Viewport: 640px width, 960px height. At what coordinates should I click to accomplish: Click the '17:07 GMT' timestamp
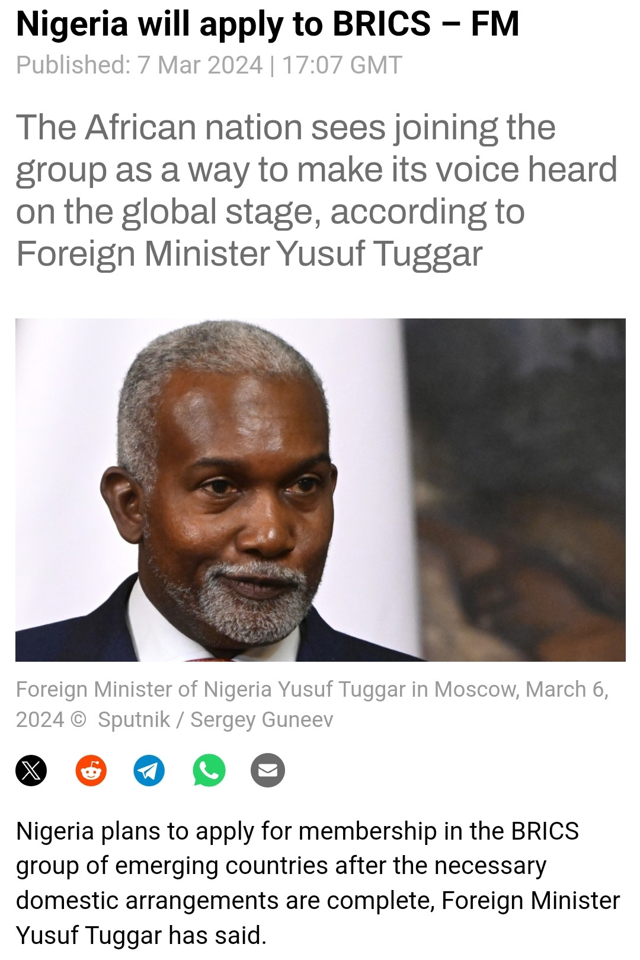click(x=342, y=65)
